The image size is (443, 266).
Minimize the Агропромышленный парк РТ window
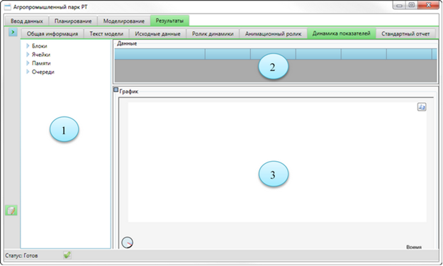click(399, 6)
